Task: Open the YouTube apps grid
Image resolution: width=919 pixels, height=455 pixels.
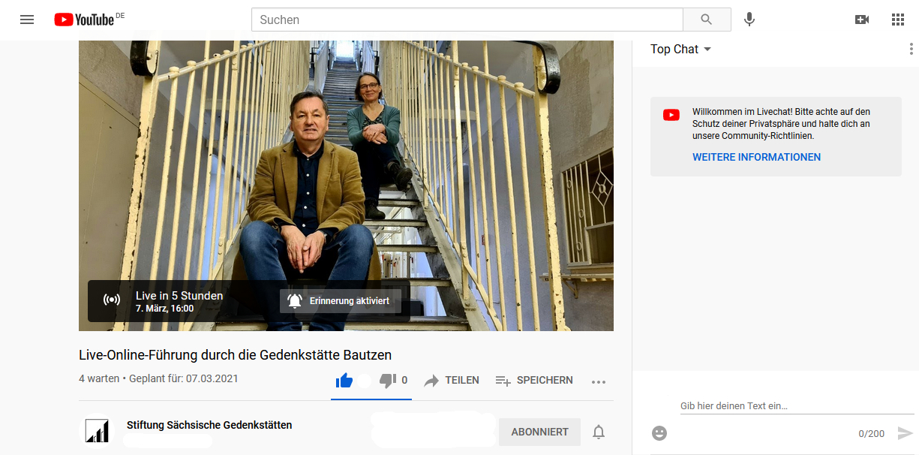Action: click(x=898, y=20)
